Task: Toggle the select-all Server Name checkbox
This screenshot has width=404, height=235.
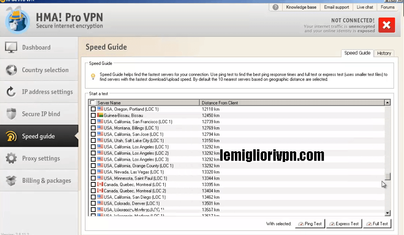Action: [92, 102]
